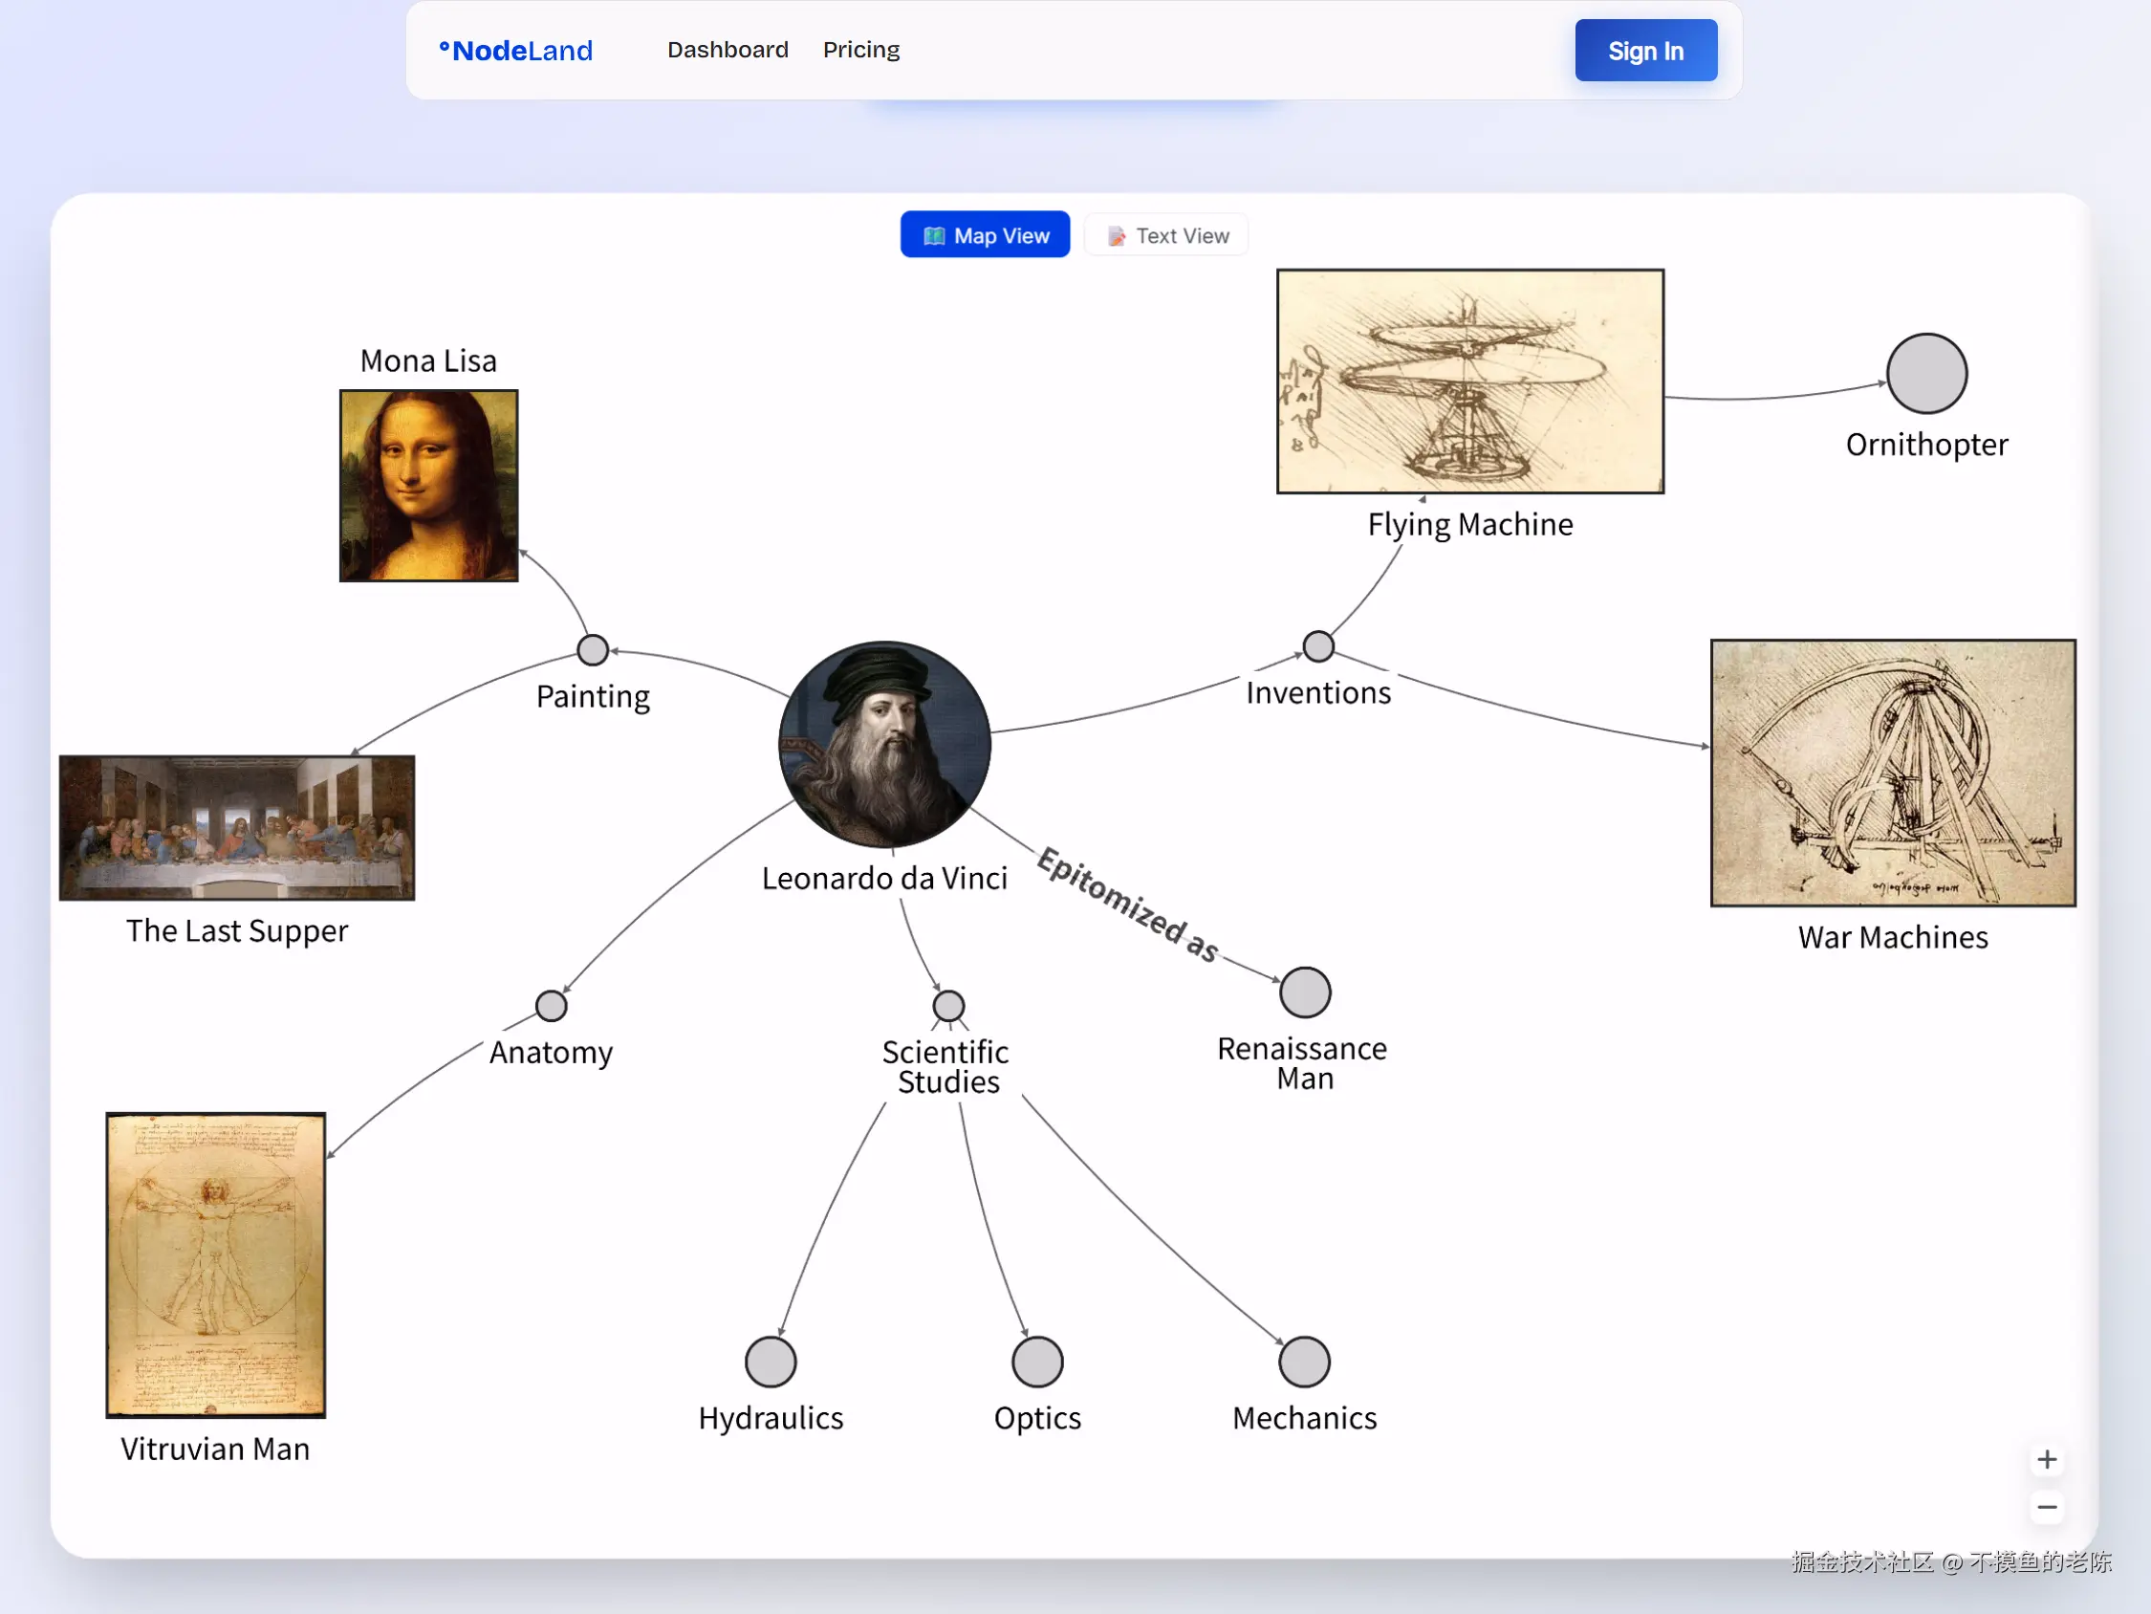Viewport: 2151px width, 1614px height.
Task: Open the Dashboard menu item
Action: pos(728,50)
